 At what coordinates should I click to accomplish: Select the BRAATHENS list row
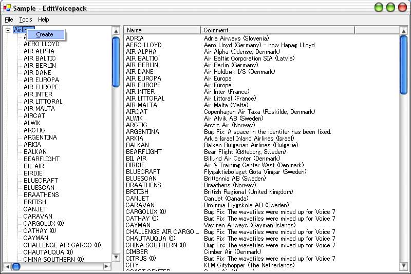[261, 185]
